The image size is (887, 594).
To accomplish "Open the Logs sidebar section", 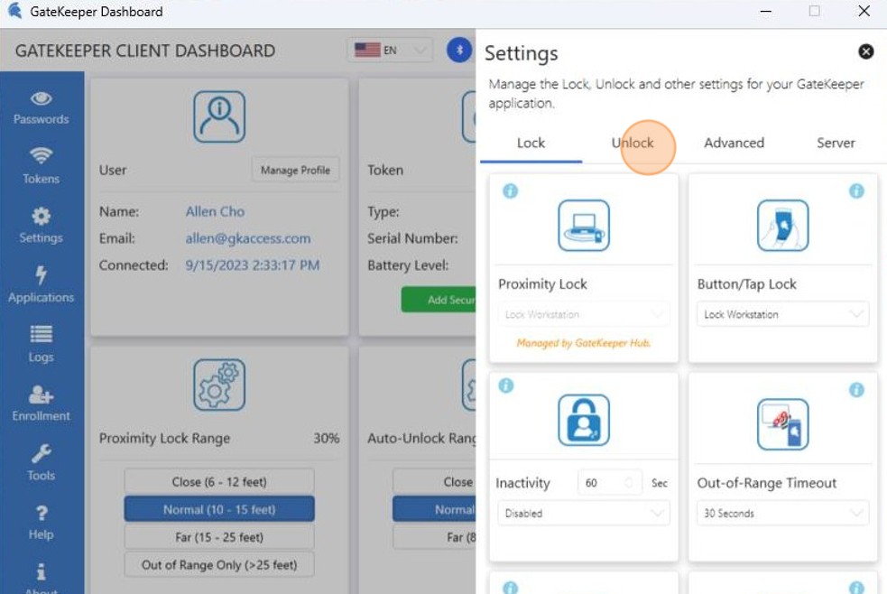I will click(42, 344).
